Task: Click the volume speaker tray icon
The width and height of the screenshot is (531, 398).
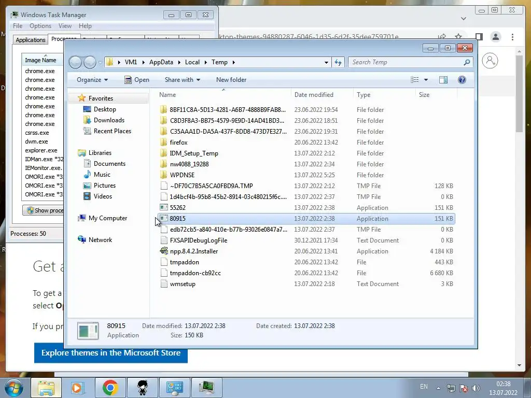Action: click(x=476, y=388)
